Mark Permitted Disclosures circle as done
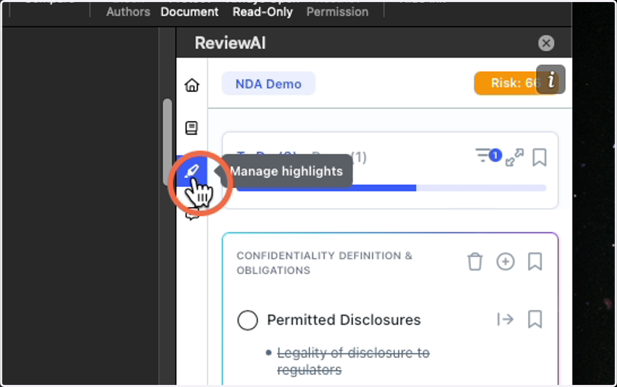 247,320
